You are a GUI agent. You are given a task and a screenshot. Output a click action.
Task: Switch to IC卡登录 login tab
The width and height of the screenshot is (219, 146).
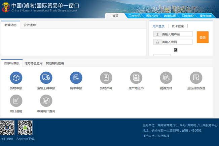coord(178,26)
